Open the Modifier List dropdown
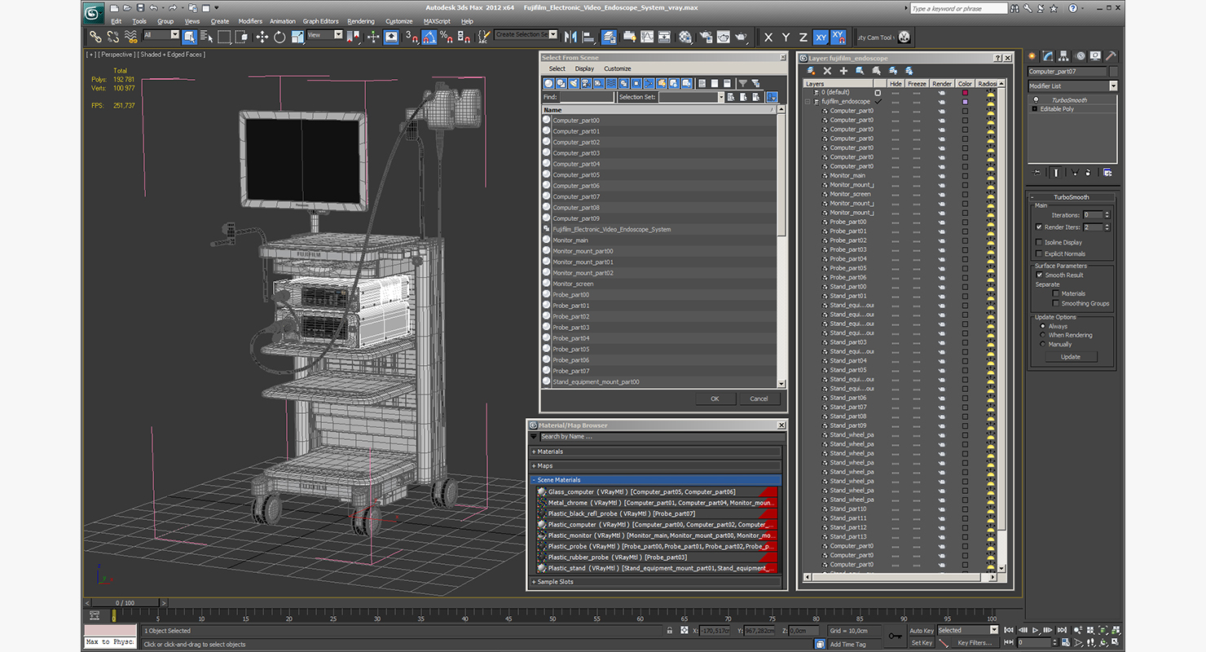The width and height of the screenshot is (1206, 652). coord(1072,86)
